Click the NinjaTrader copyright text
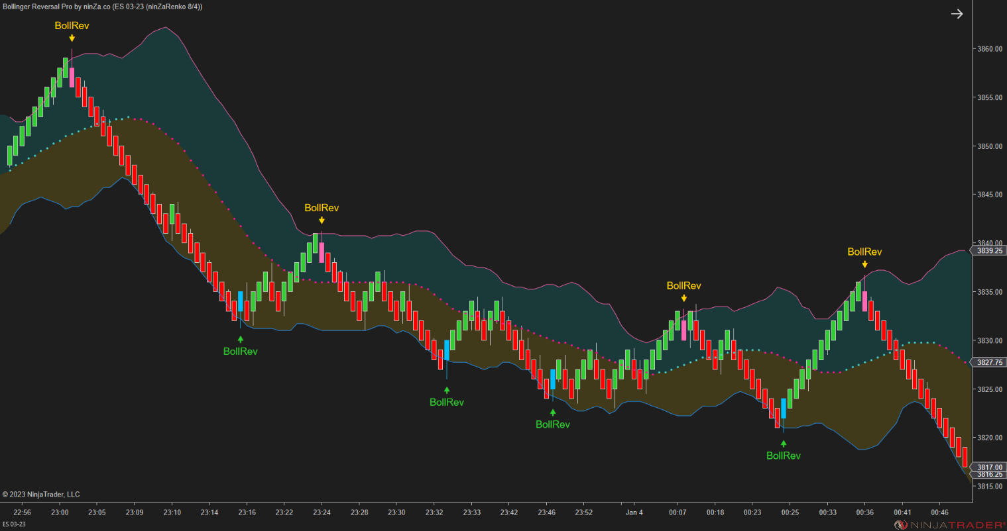Screen dimensions: 1007x531 pos(42,494)
